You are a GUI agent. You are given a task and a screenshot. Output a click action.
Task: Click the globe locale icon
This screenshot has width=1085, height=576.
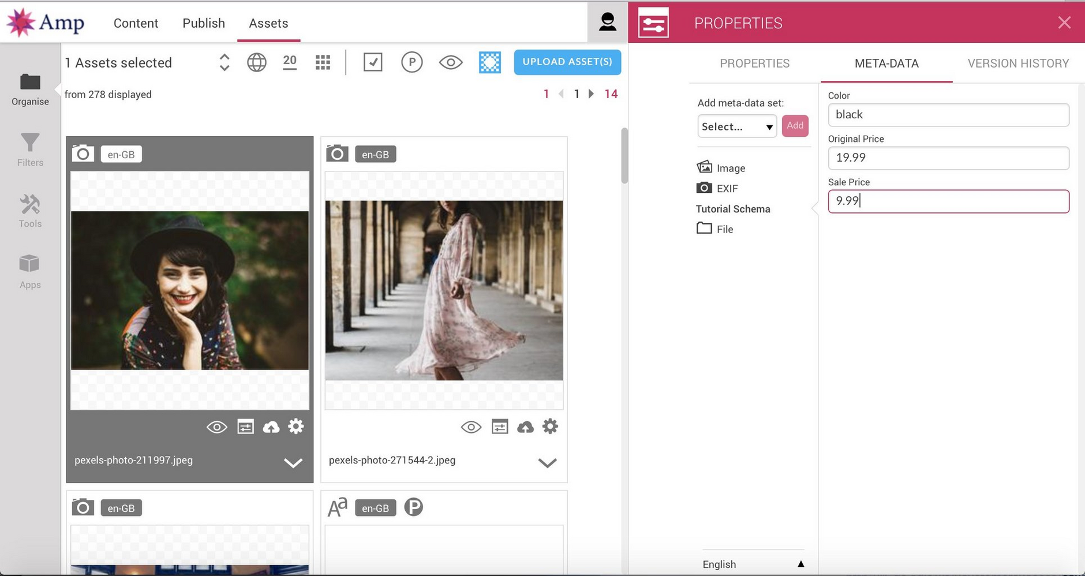pyautogui.click(x=257, y=62)
